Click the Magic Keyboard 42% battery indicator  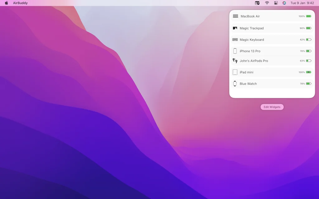tap(308, 40)
